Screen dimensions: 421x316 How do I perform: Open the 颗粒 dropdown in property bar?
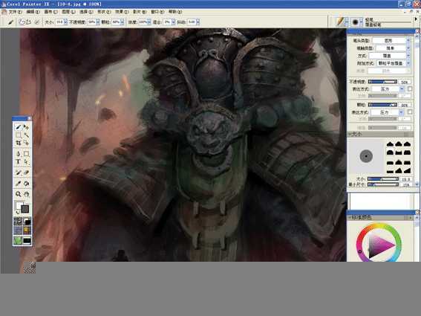[123, 22]
